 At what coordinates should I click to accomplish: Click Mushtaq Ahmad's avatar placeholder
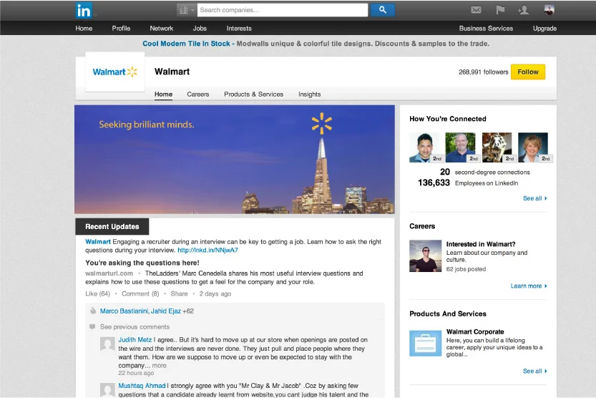tap(107, 390)
